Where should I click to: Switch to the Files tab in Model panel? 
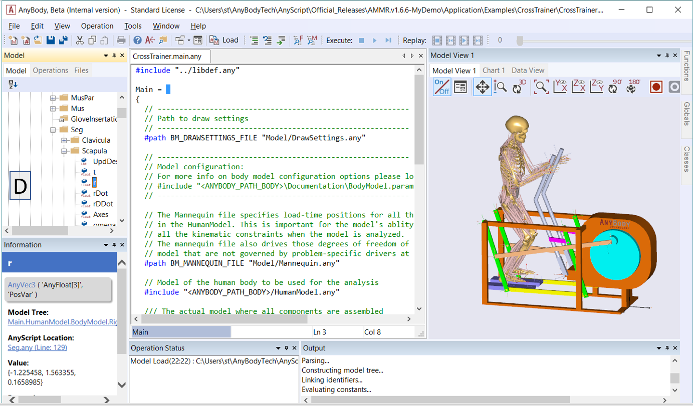[81, 70]
